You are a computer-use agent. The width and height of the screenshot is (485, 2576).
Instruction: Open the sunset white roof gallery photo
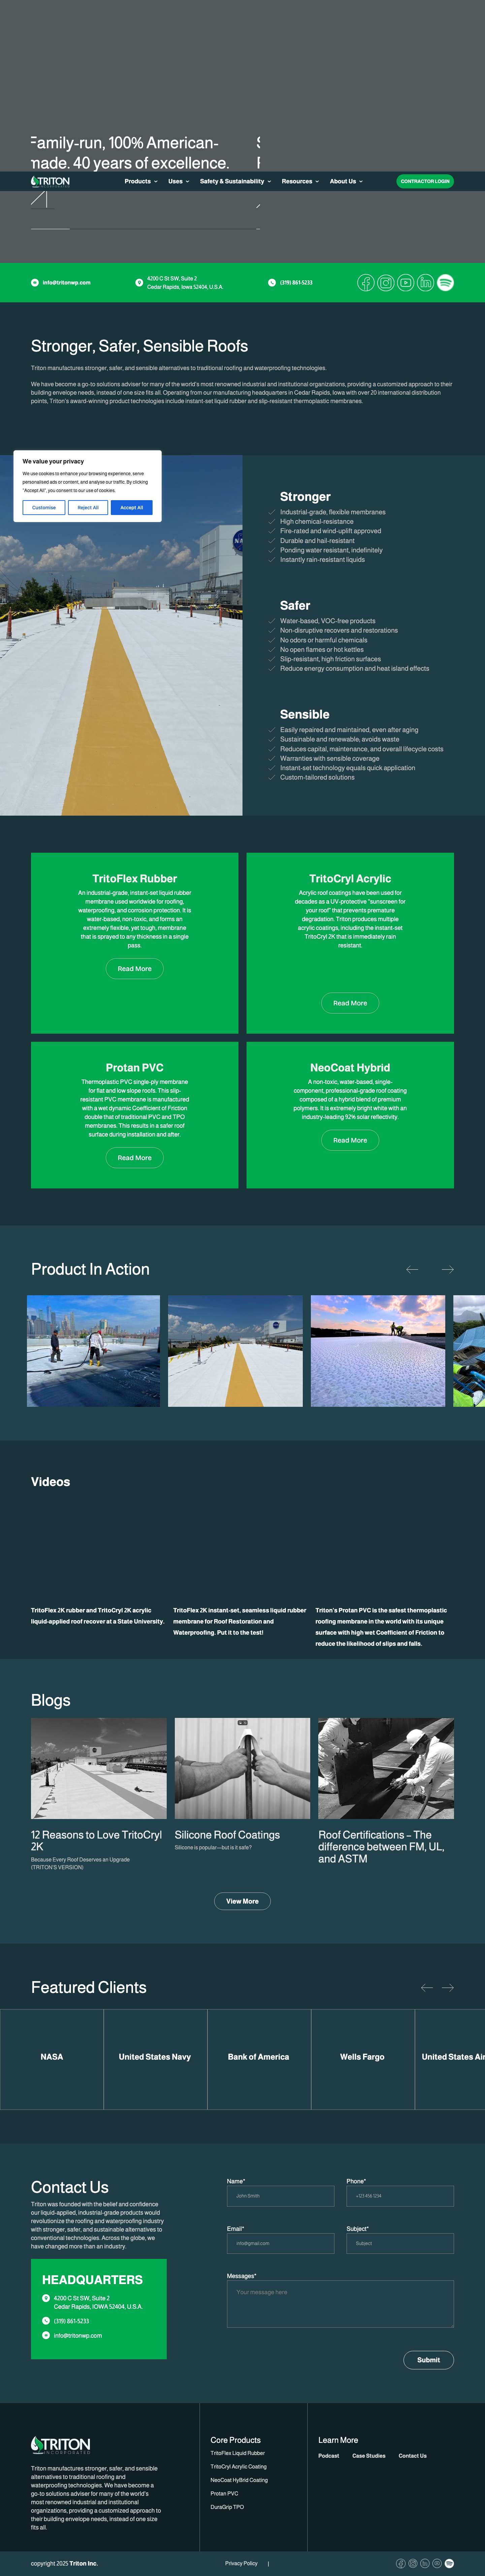point(378,1351)
